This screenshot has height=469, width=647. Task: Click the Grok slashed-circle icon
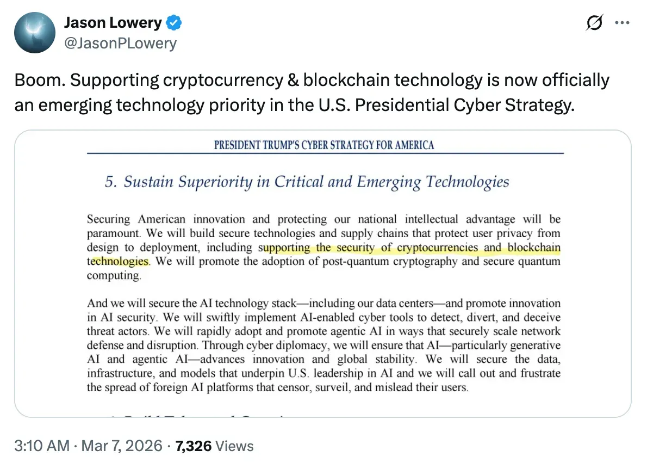(595, 23)
